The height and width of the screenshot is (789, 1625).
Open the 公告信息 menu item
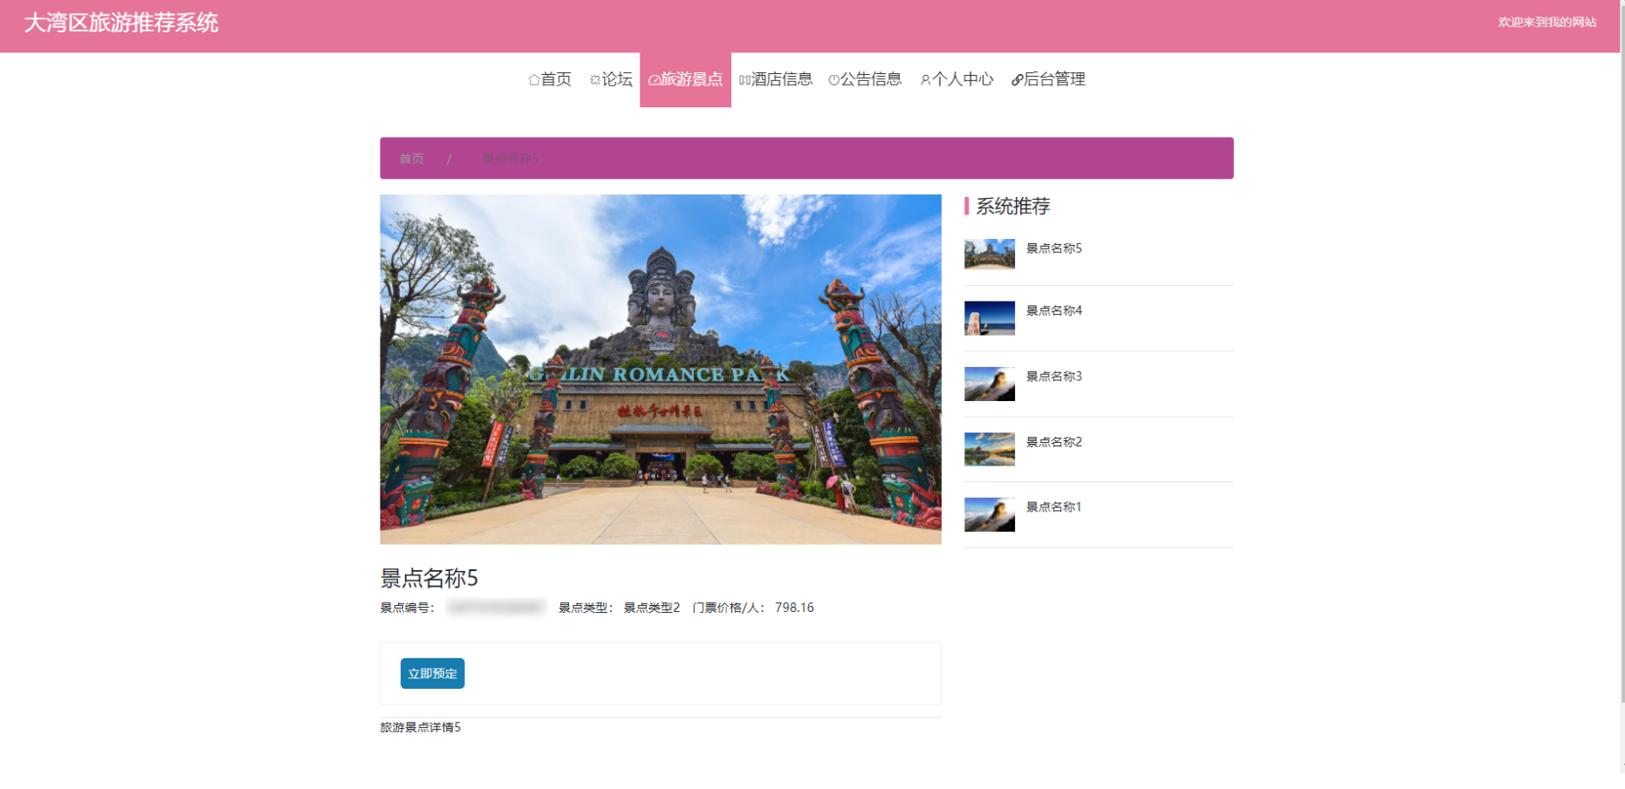pyautogui.click(x=865, y=79)
